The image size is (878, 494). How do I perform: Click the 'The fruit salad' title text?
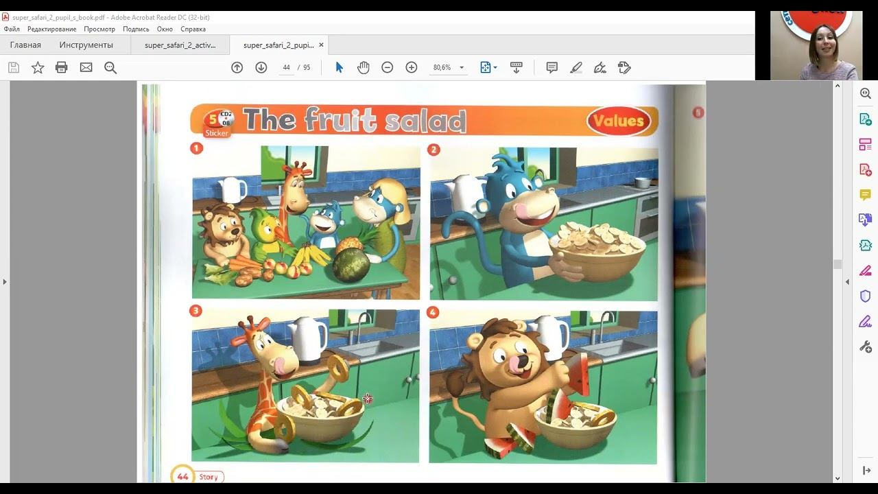[x=355, y=120]
